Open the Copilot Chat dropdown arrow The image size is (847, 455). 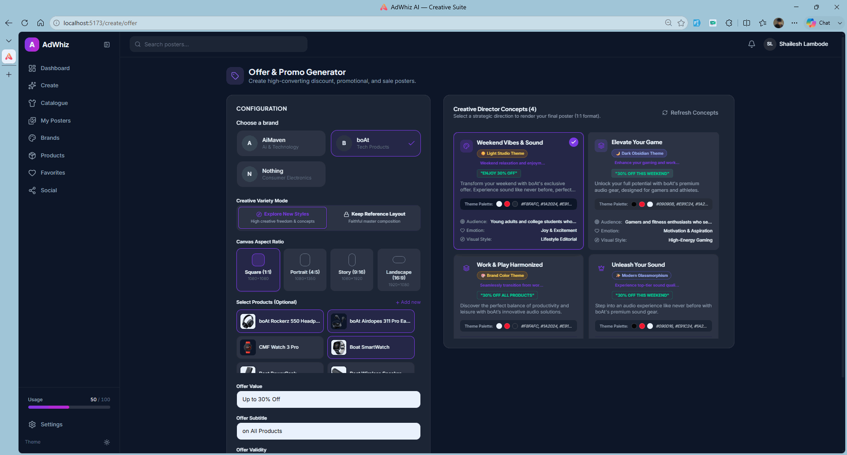[840, 23]
